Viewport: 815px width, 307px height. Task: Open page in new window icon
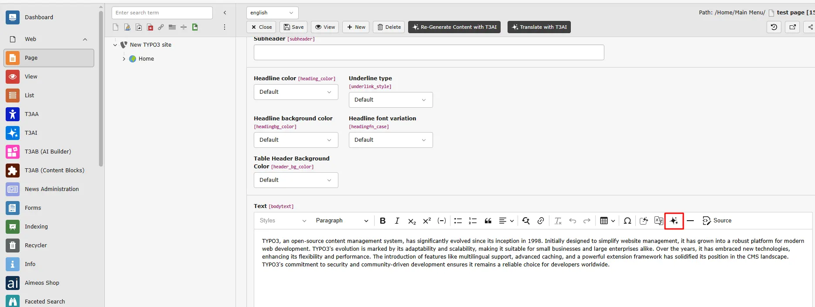tap(793, 27)
